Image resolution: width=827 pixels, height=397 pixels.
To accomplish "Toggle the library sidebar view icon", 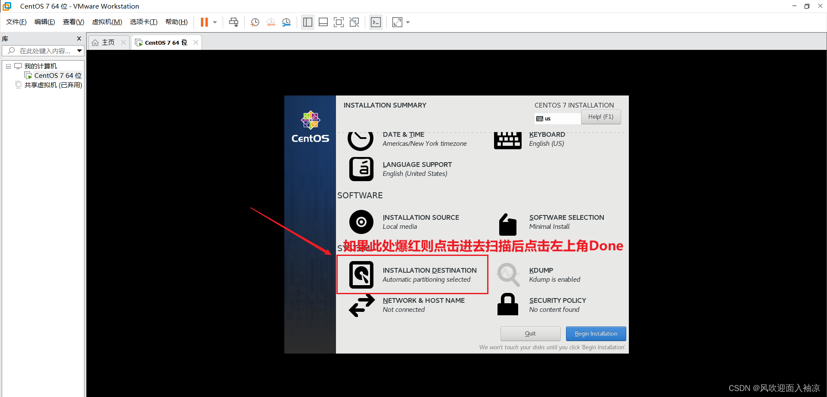I will (x=308, y=22).
